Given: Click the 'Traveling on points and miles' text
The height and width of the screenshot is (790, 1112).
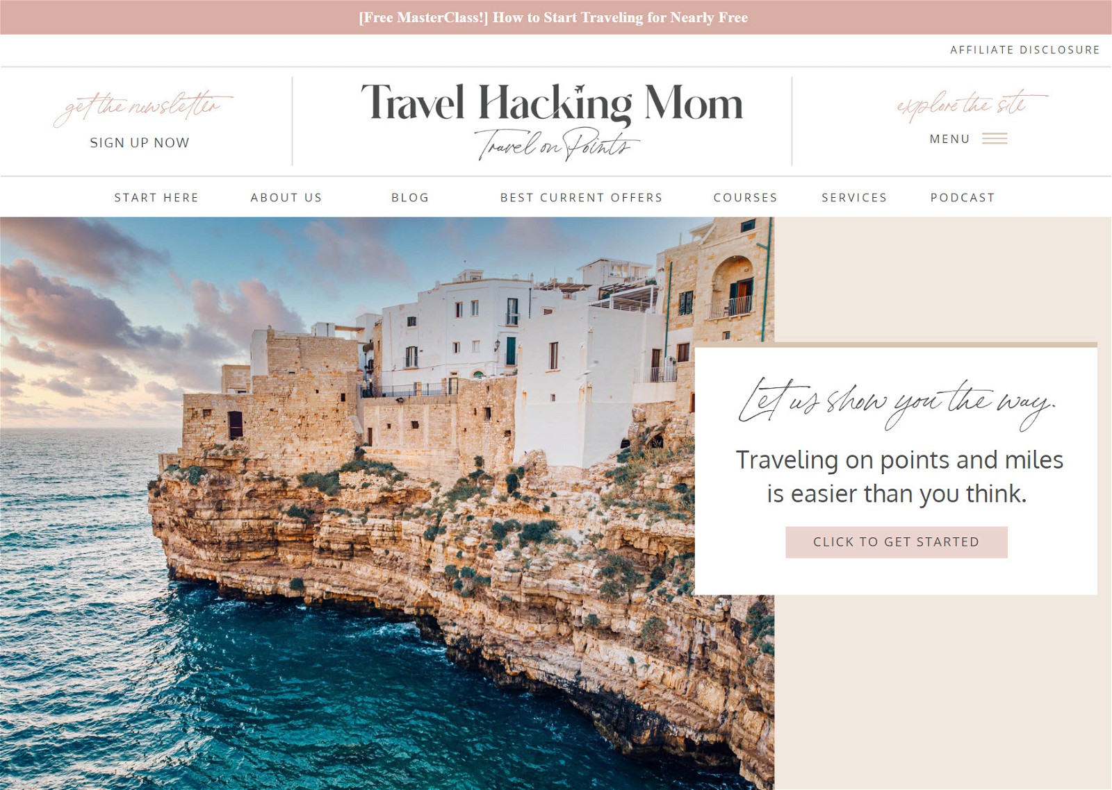Looking at the screenshot, I should tap(899, 460).
